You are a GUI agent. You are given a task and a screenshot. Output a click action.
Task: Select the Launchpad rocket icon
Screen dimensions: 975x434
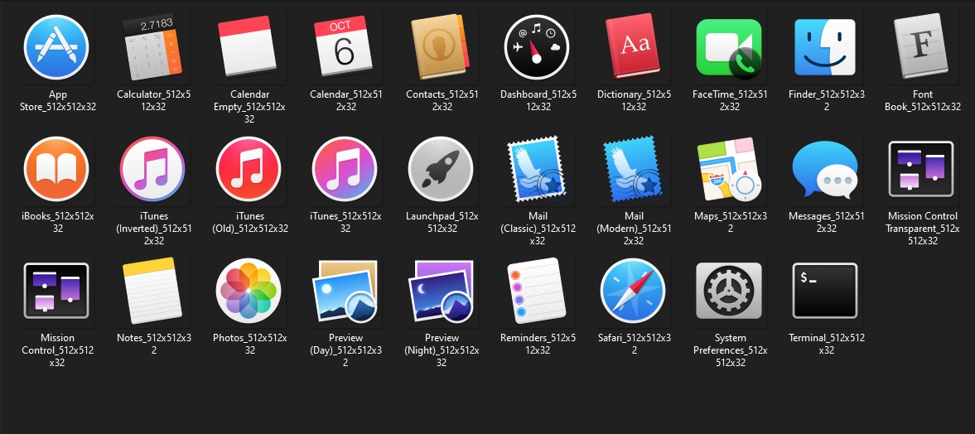pyautogui.click(x=440, y=169)
